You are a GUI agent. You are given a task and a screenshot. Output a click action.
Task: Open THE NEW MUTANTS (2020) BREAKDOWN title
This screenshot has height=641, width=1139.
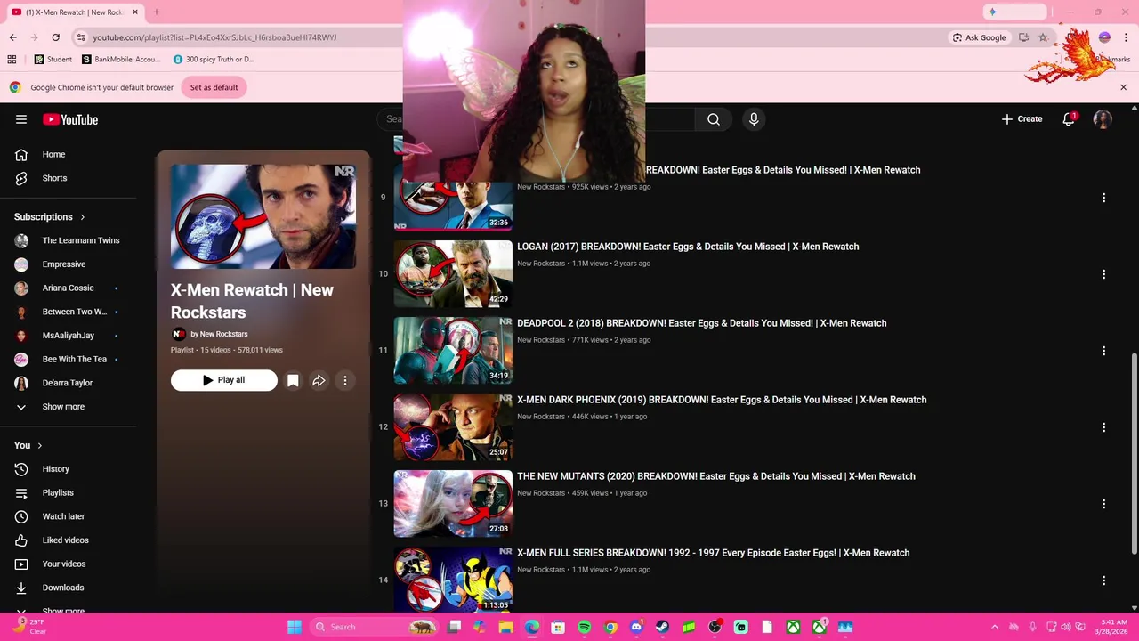pos(716,476)
